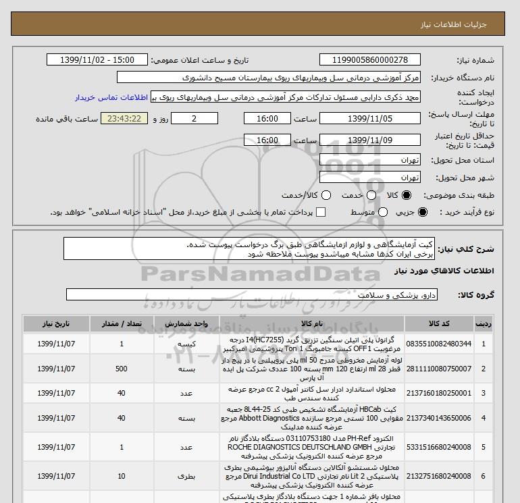Click the 50 ml conical test tube item
The height and width of the screenshot is (503, 520).
(312, 369)
